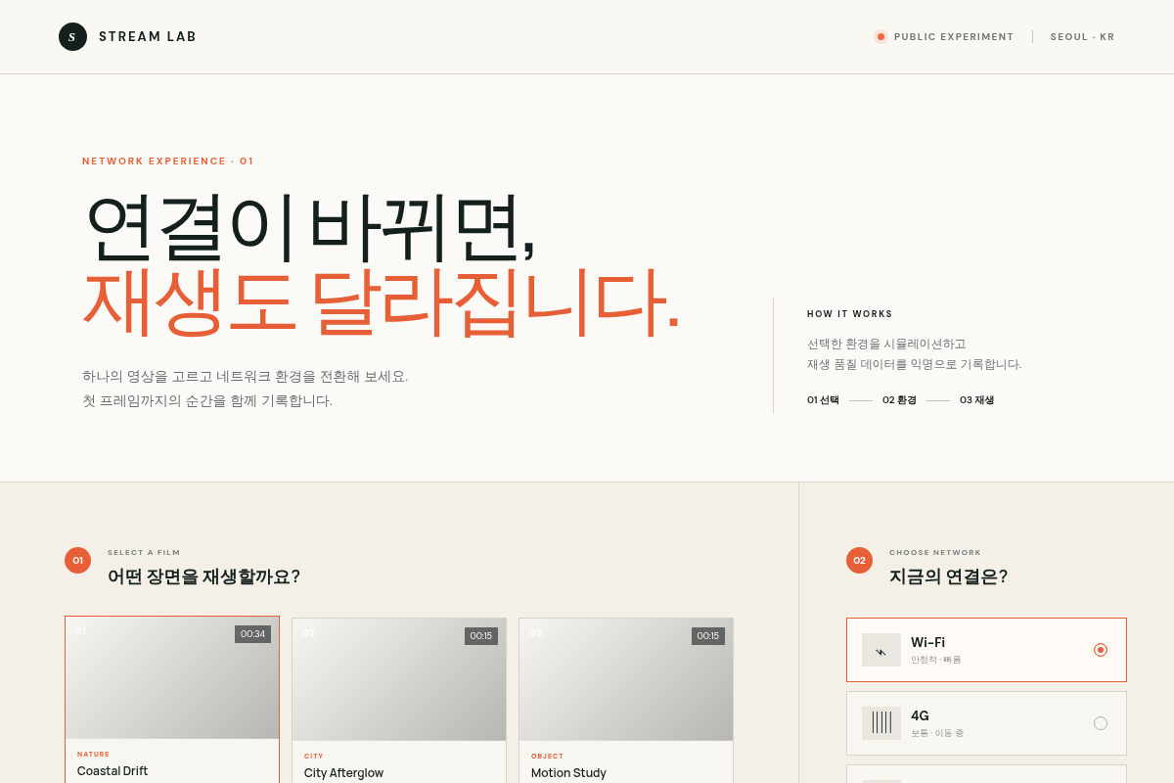Viewport: 1174px width, 783px height.
Task: Click the SEOUL · KR location text
Action: point(1082,36)
